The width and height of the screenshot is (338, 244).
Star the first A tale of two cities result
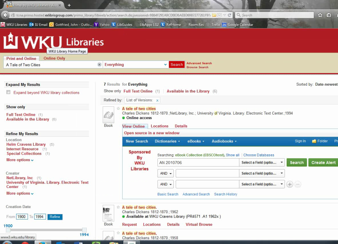(118, 109)
